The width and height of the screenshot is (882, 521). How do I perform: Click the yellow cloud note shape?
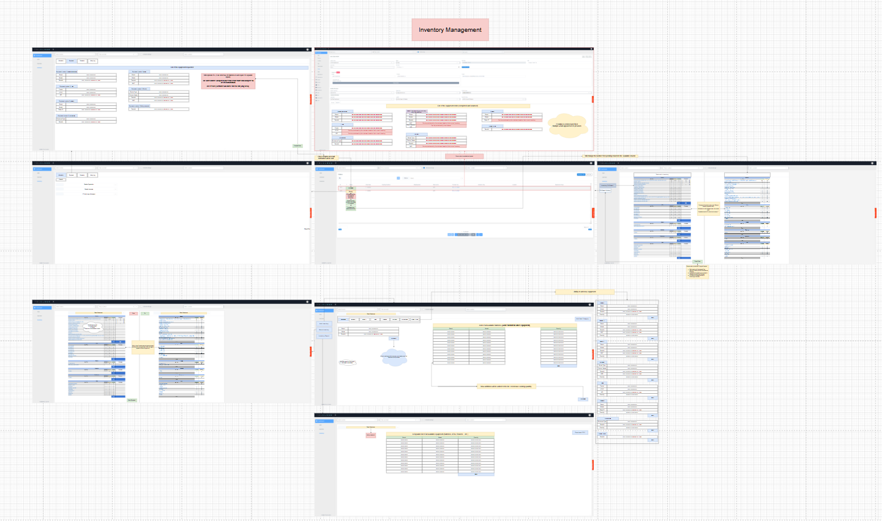[567, 125]
